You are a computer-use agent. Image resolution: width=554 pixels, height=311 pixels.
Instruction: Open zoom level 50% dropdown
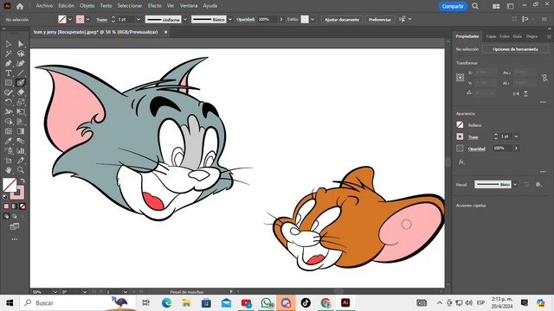tap(55, 292)
